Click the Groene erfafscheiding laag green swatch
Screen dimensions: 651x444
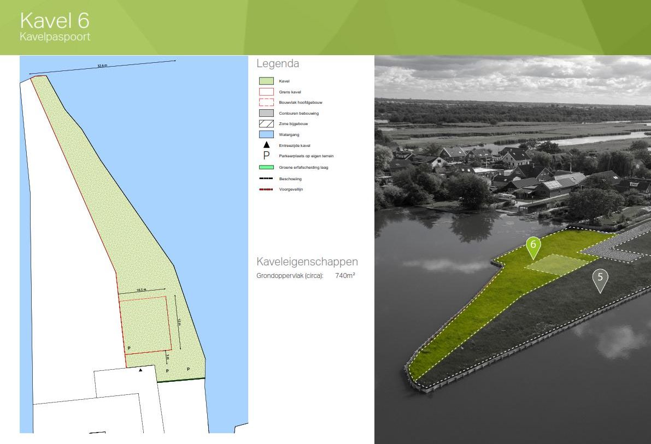[266, 167]
